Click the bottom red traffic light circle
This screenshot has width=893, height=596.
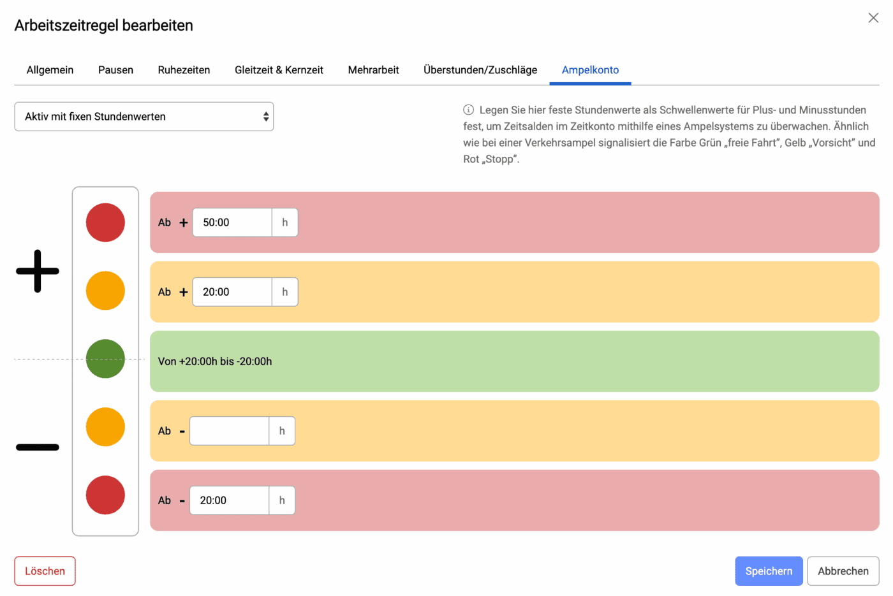pyautogui.click(x=105, y=495)
